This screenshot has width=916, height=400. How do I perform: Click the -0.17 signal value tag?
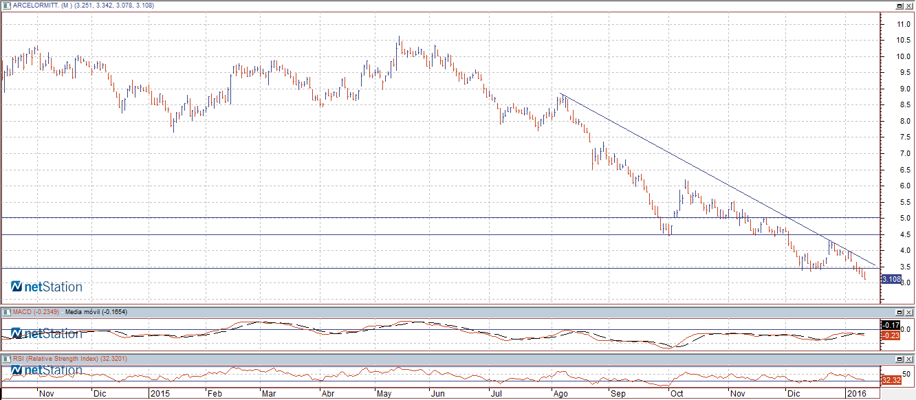point(891,325)
